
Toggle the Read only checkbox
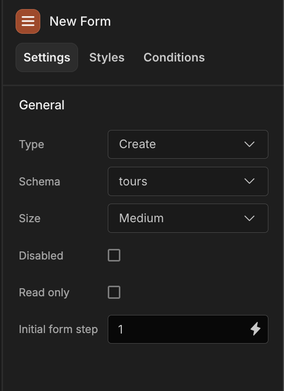point(114,292)
